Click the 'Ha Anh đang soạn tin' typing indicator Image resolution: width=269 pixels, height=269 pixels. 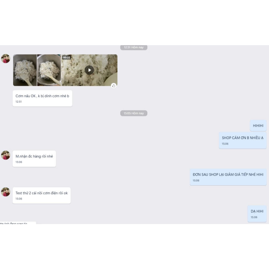point(14,223)
